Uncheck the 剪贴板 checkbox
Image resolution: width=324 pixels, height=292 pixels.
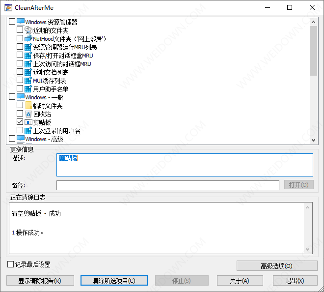point(20,122)
